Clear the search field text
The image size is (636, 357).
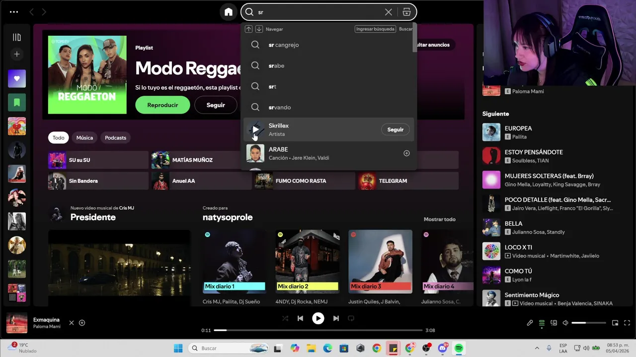[389, 12]
